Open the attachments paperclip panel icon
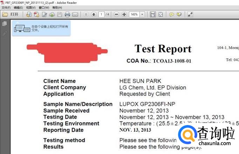The width and height of the screenshot is (239, 154). click(x=5, y=34)
